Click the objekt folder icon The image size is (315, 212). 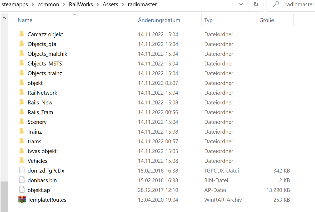(22, 83)
